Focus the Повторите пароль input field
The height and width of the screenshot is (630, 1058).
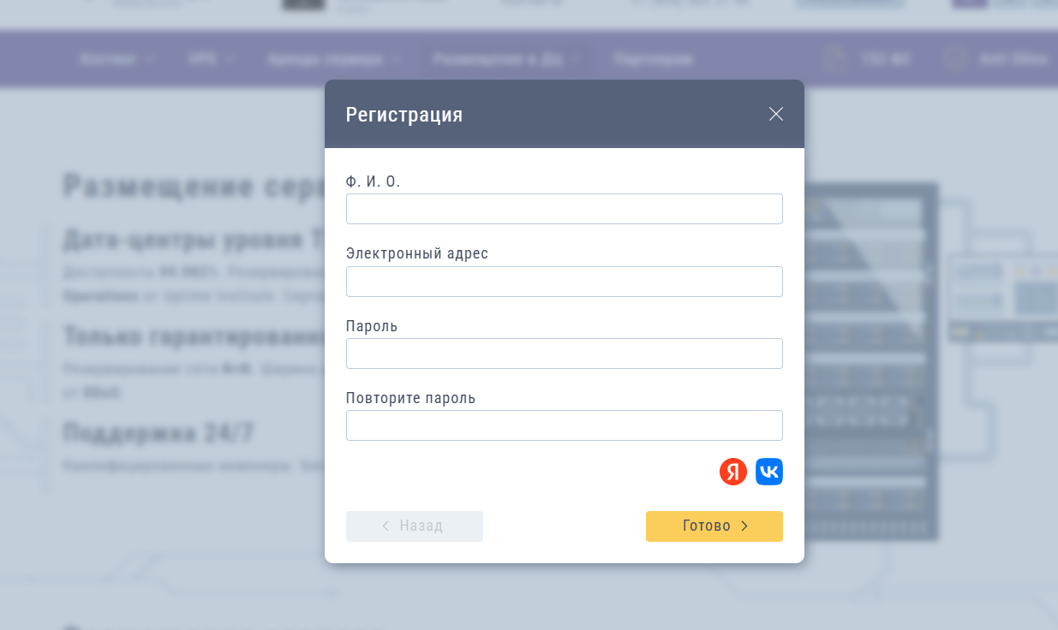(564, 425)
